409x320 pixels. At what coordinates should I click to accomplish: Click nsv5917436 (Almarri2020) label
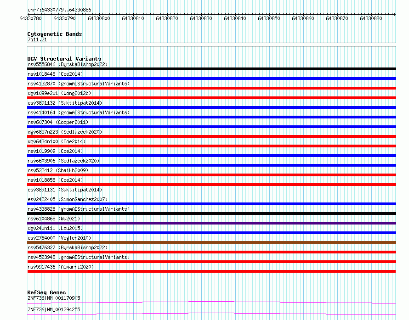(x=61, y=267)
